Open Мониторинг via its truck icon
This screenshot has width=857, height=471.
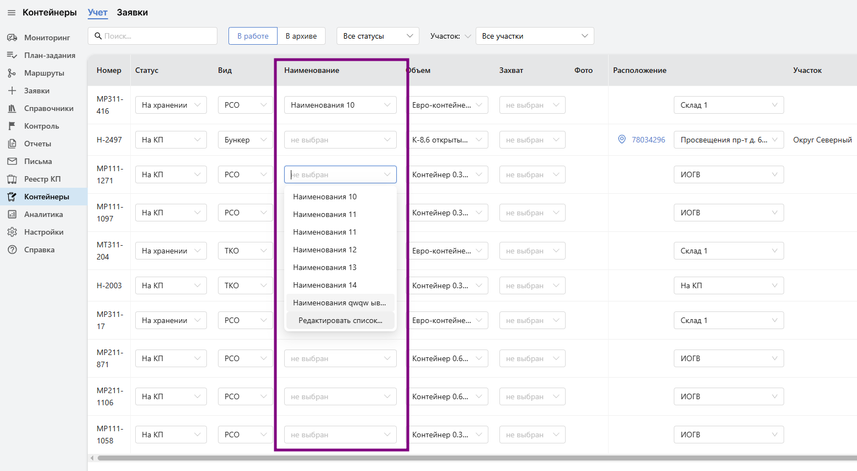[x=12, y=38]
